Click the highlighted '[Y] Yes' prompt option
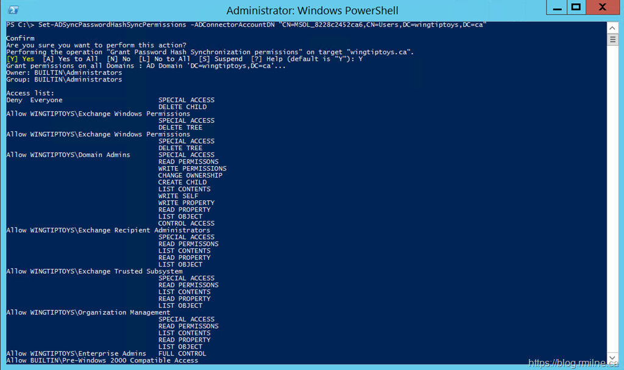 coord(20,59)
